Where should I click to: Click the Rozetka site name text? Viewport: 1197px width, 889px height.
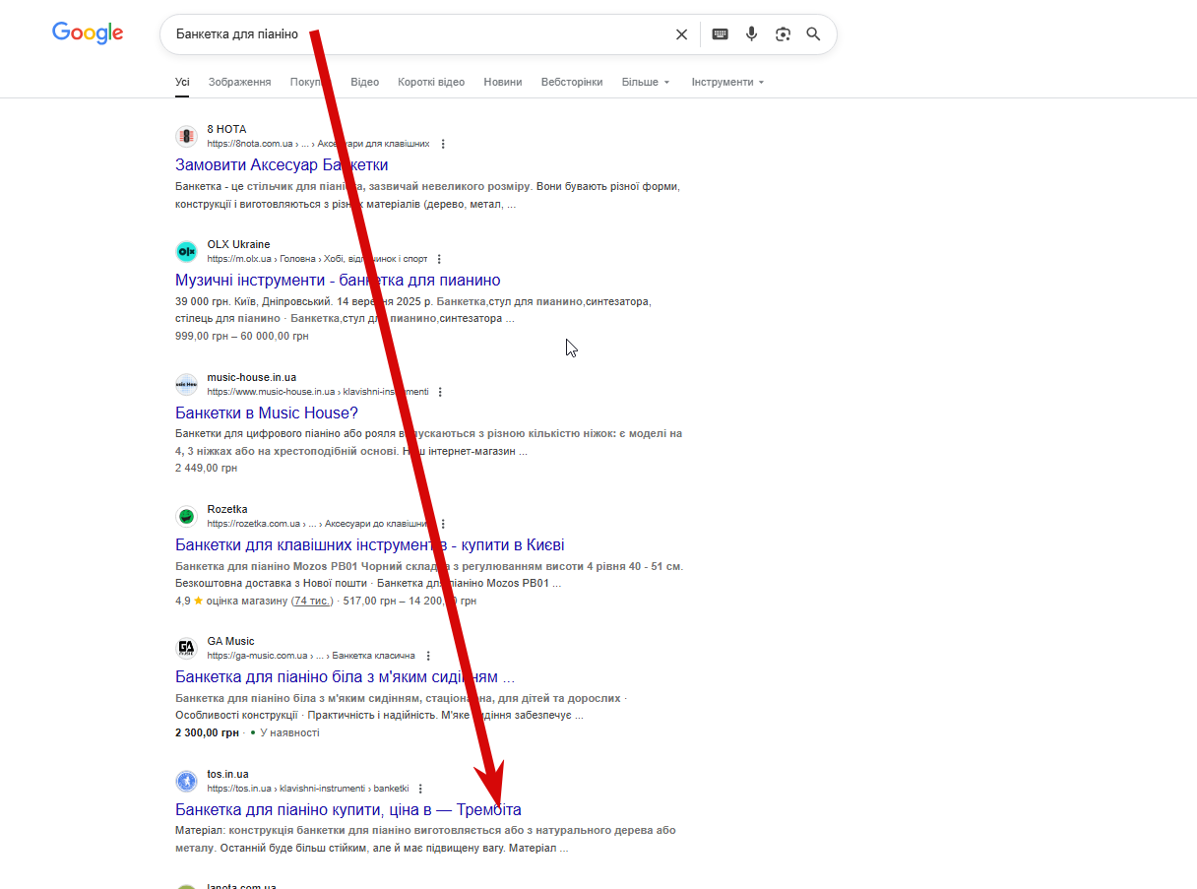227,509
